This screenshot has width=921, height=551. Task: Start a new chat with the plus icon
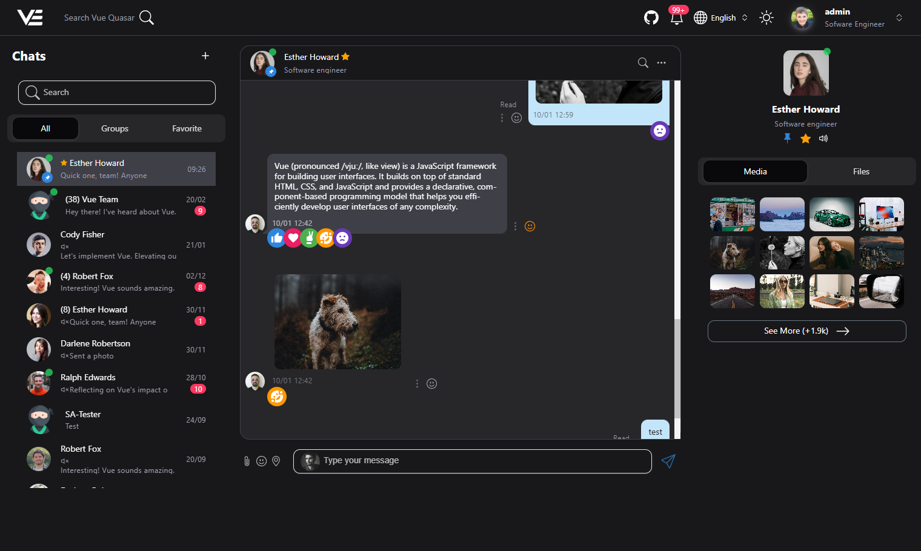(205, 56)
